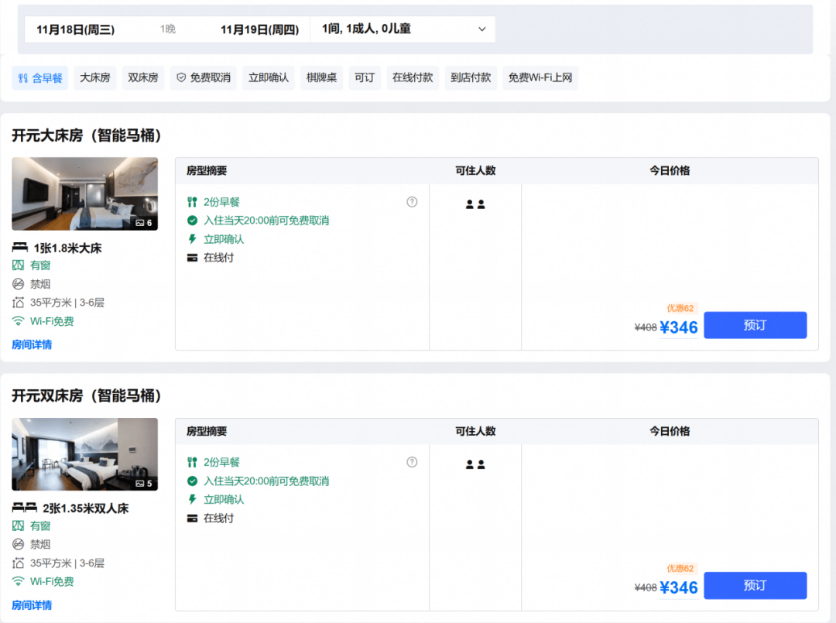Open check-in date 11月18日 picker
This screenshot has width=836, height=623.
click(75, 30)
